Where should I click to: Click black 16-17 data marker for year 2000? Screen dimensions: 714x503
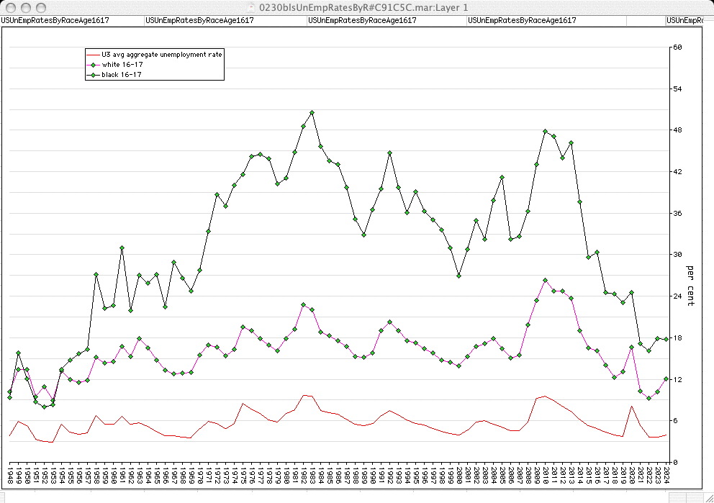458,276
